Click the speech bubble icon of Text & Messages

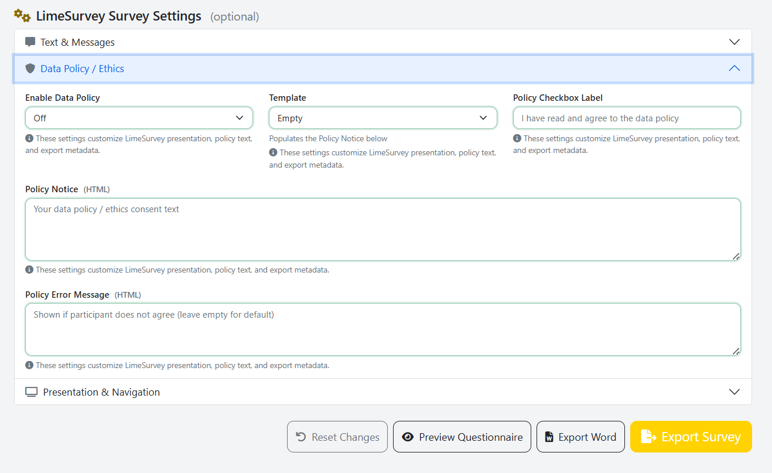(30, 42)
